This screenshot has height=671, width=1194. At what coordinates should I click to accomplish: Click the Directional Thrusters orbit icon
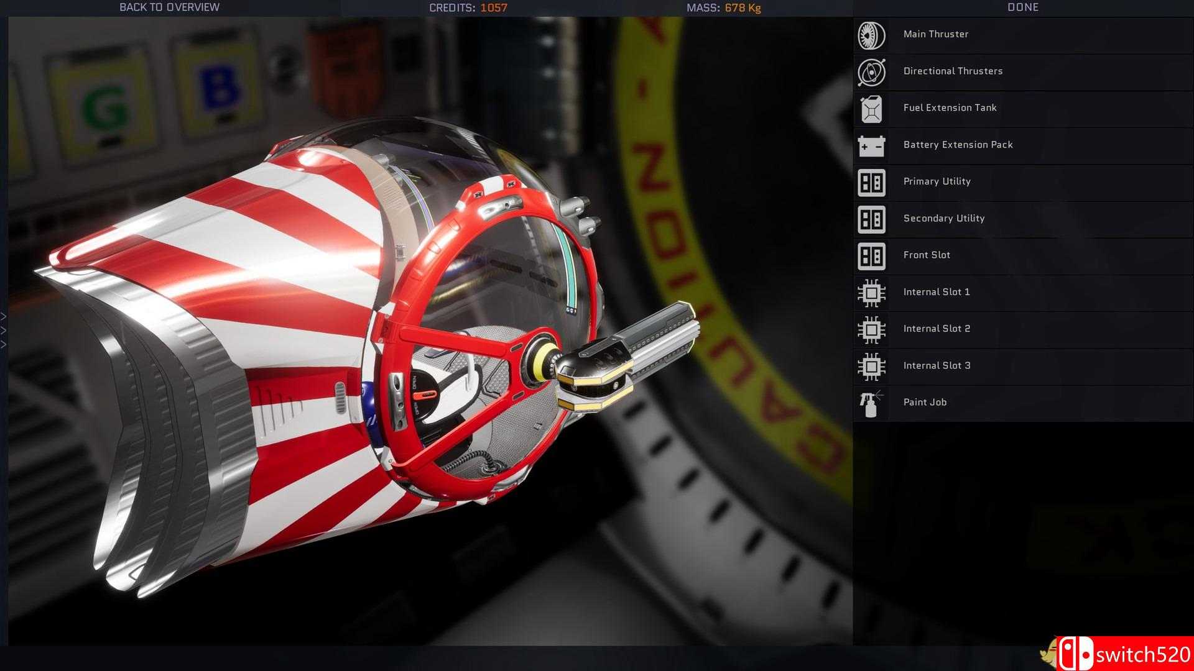(x=871, y=72)
